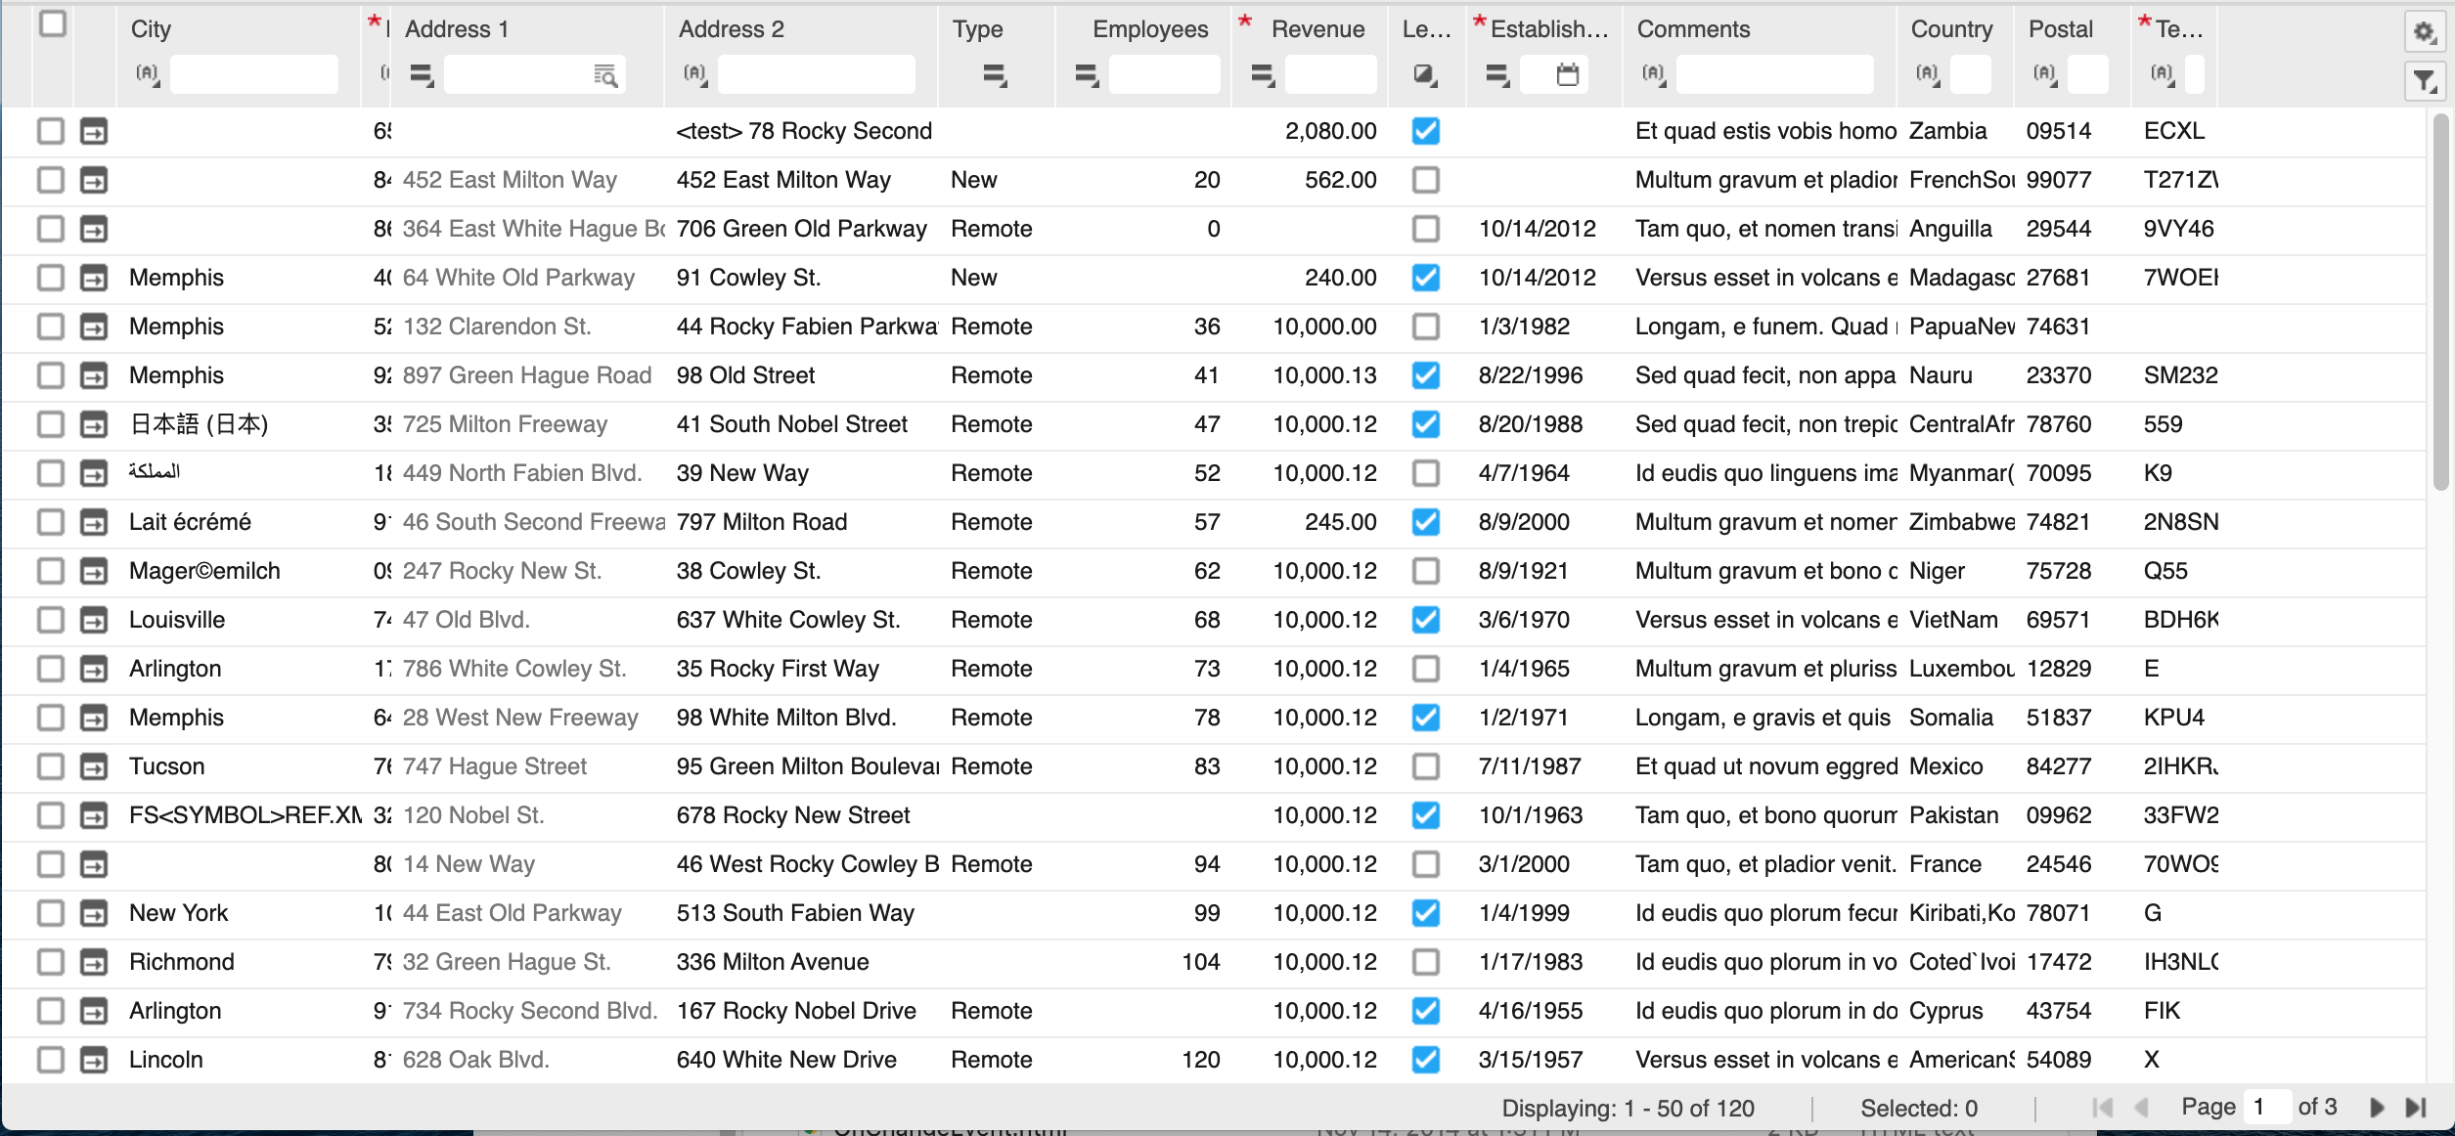This screenshot has width=2455, height=1136.
Task: Uncheck the Le… checkbox in Nauru row
Action: pyautogui.click(x=1425, y=375)
